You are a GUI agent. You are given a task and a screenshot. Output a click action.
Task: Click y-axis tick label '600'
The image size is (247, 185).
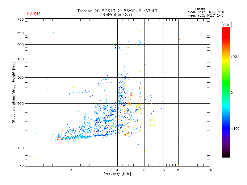[x=20, y=33]
